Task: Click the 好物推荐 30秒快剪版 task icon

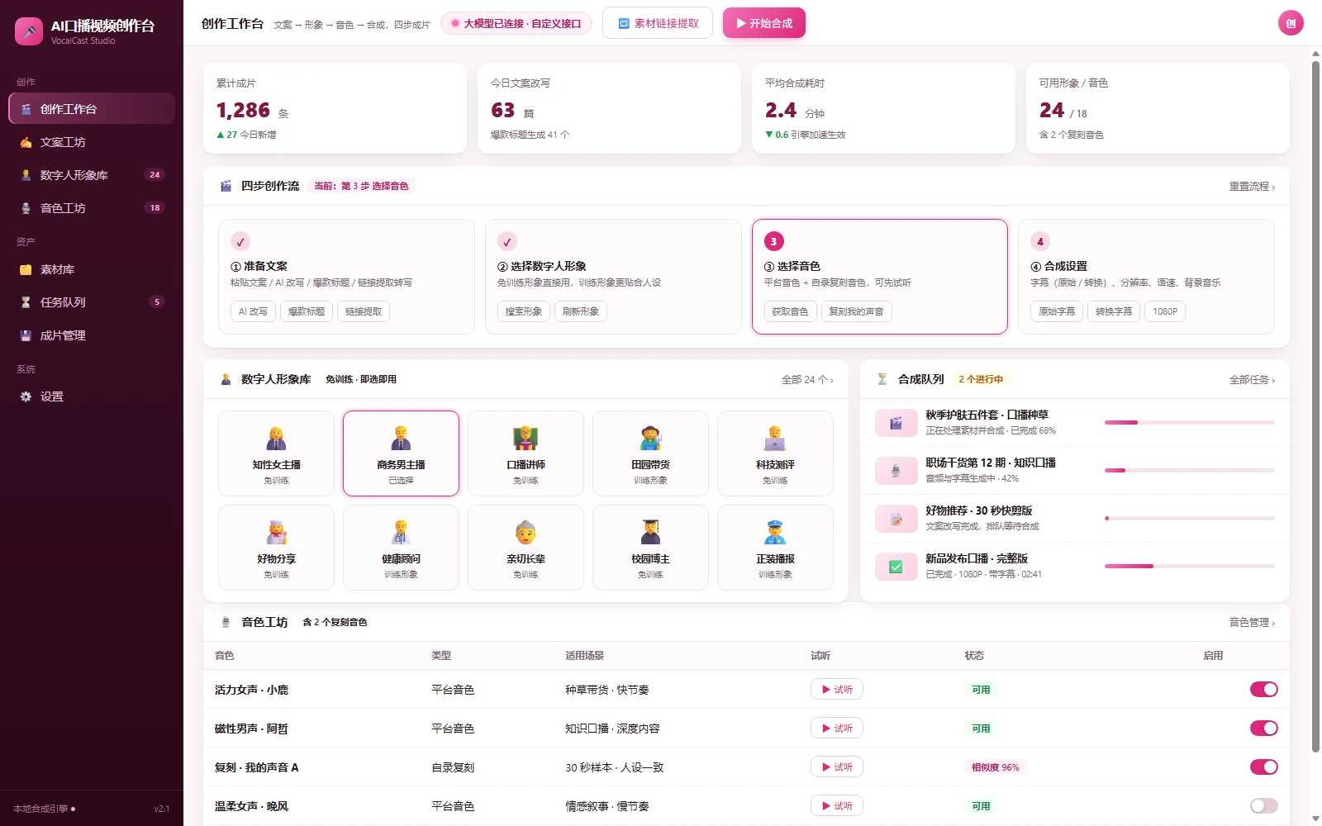Action: tap(896, 519)
